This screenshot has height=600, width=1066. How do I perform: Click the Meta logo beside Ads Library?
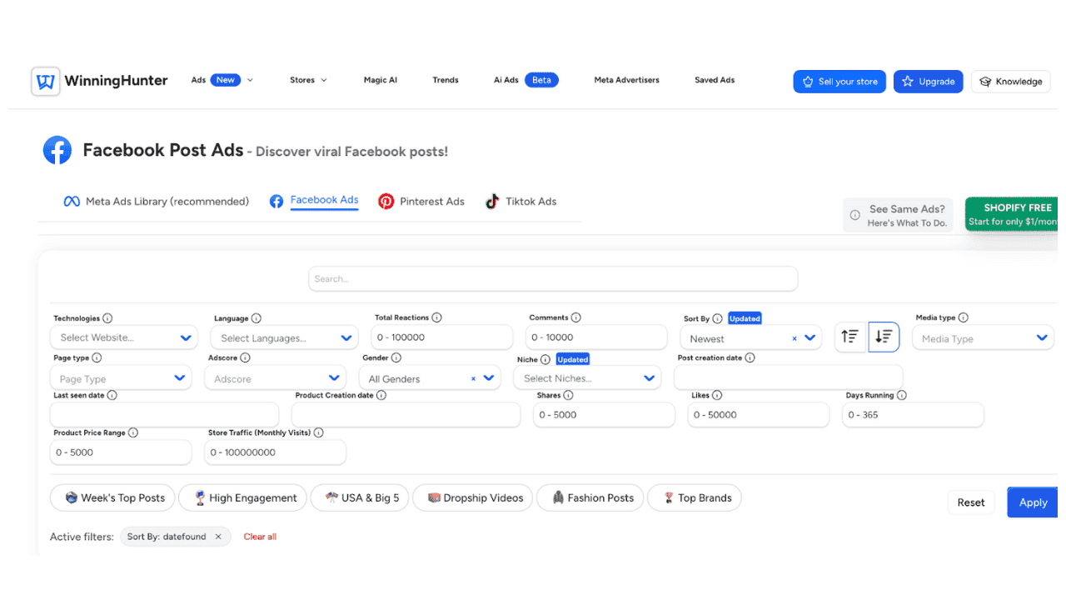coord(72,201)
